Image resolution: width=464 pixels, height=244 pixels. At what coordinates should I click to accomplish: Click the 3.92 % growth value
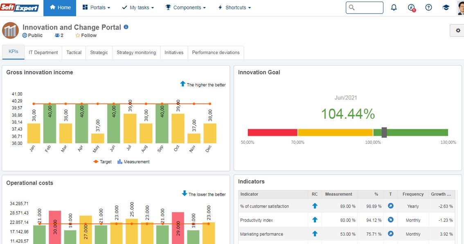[x=446, y=234]
